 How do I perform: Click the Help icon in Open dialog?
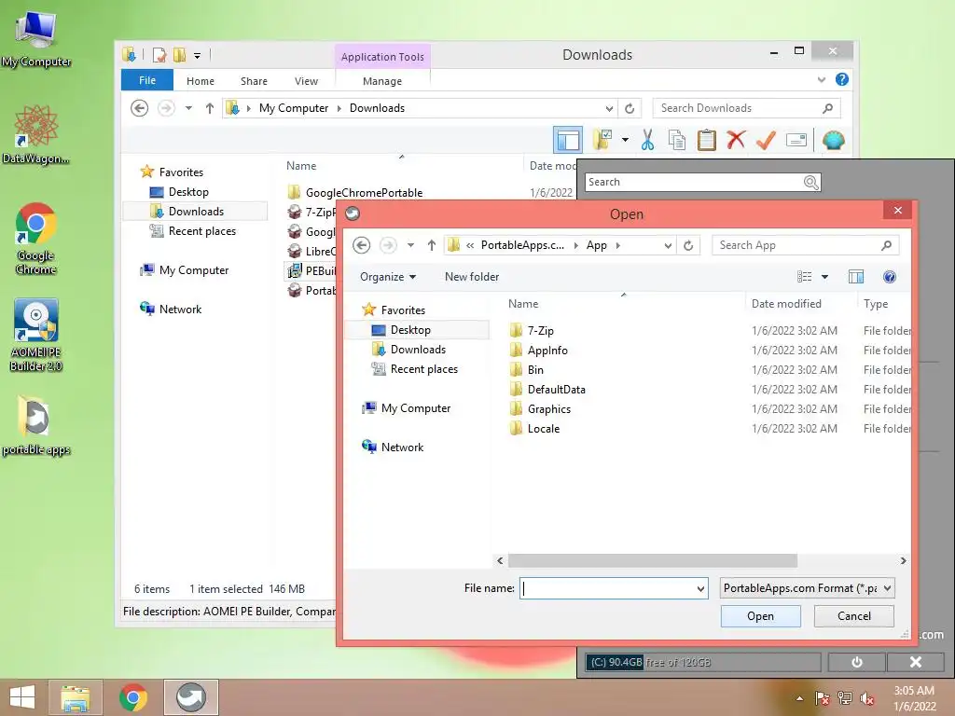(889, 277)
